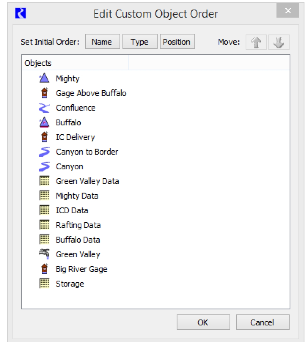This screenshot has height=342, width=308.
Task: Click the Gage Above Buffalo gage icon
Action: (44, 93)
